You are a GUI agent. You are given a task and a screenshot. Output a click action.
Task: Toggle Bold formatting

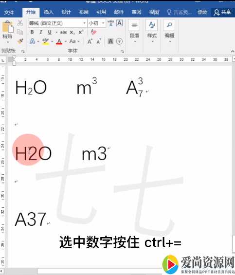(x=32, y=32)
